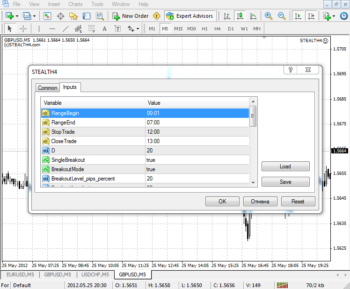Select the M30 timeframe
The image size is (350, 289).
coord(191,29)
